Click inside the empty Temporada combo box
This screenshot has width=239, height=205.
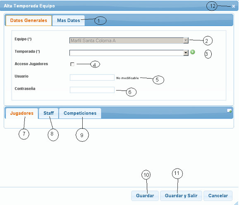(x=127, y=53)
